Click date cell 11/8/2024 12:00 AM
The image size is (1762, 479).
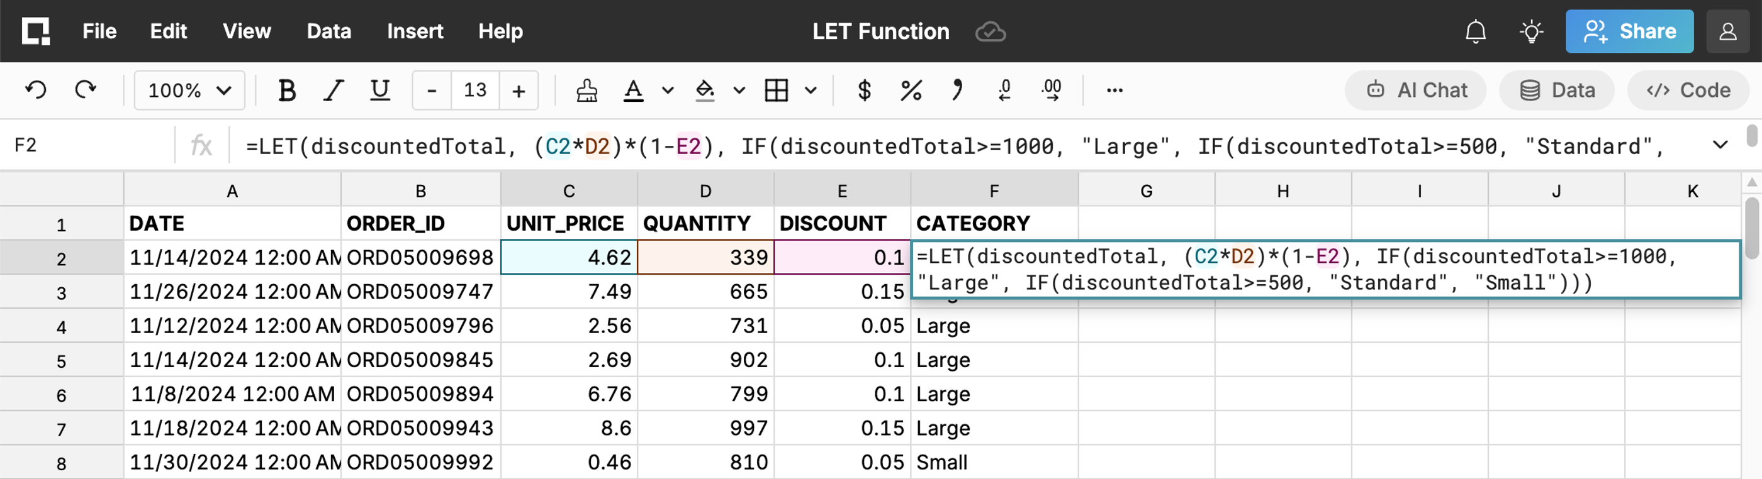point(233,394)
